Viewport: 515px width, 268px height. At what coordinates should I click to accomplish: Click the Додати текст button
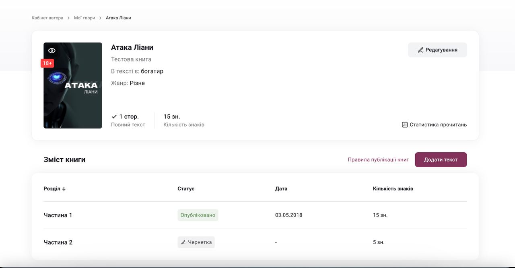tap(441, 160)
